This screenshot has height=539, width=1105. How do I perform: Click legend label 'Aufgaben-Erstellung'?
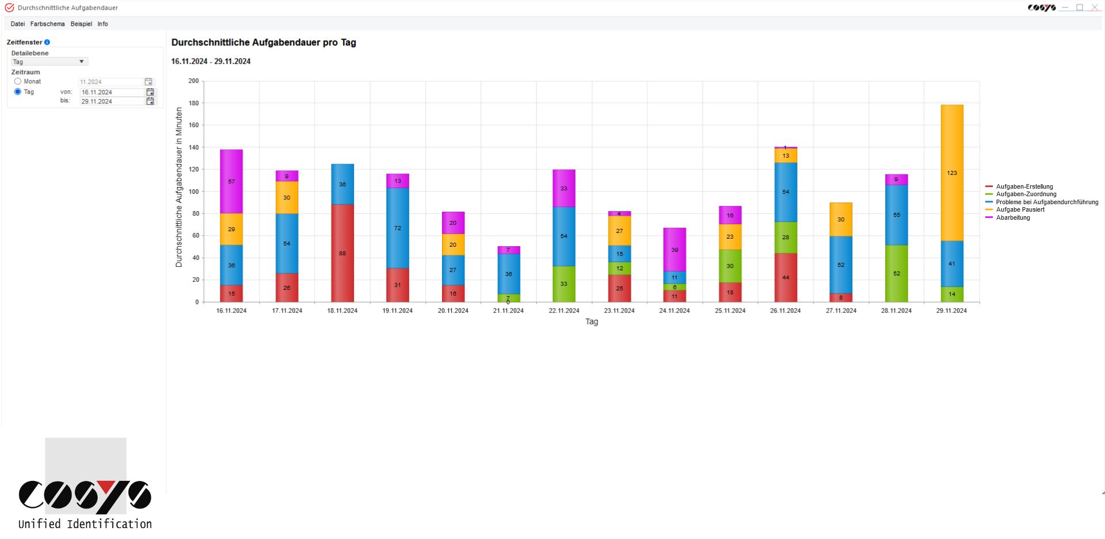[1024, 186]
